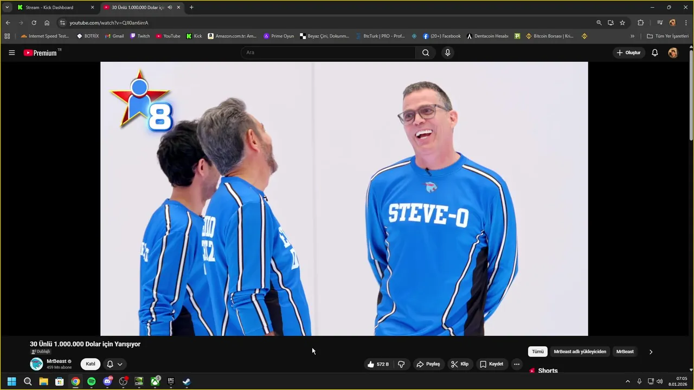Click the YouTube search magnifier button
The height and width of the screenshot is (390, 694).
click(x=426, y=53)
